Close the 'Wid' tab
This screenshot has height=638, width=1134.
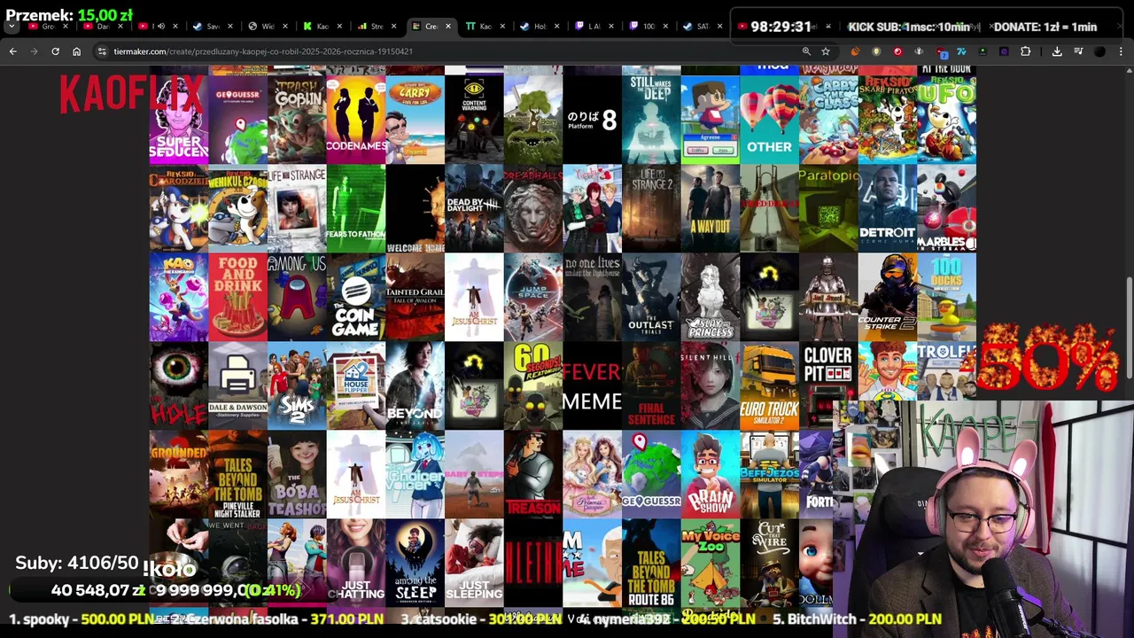(283, 27)
